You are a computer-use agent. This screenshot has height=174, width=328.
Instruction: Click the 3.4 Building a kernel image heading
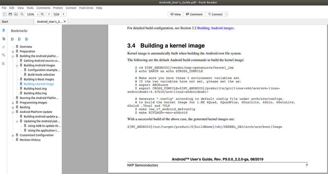pos(166,46)
